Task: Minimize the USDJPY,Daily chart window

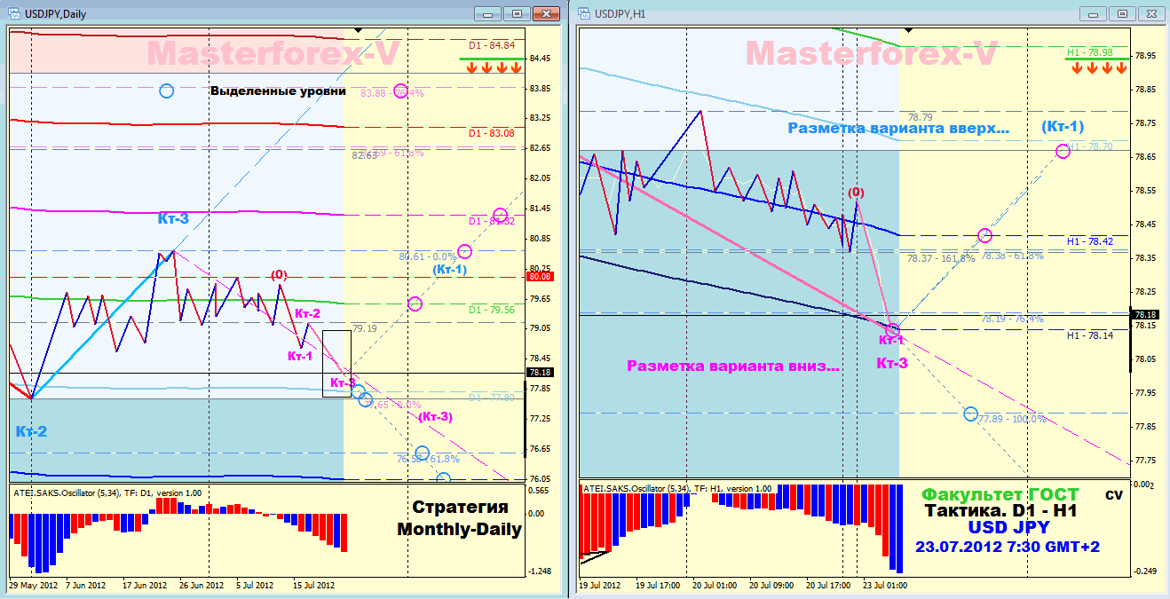Action: coord(486,13)
